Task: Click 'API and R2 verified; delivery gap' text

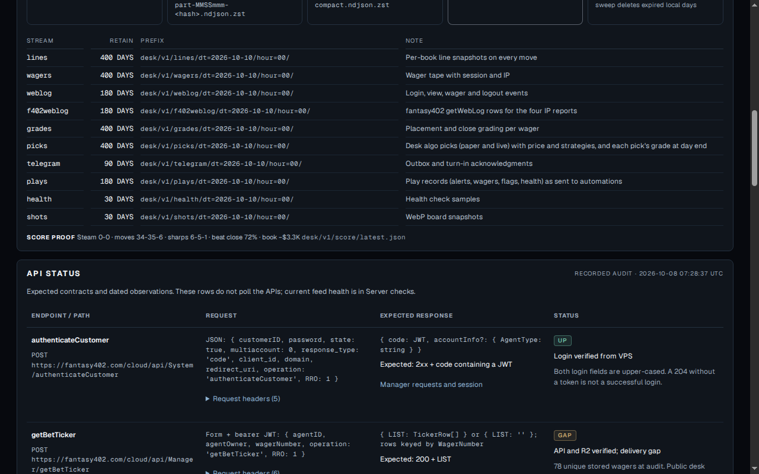Action: click(x=607, y=451)
